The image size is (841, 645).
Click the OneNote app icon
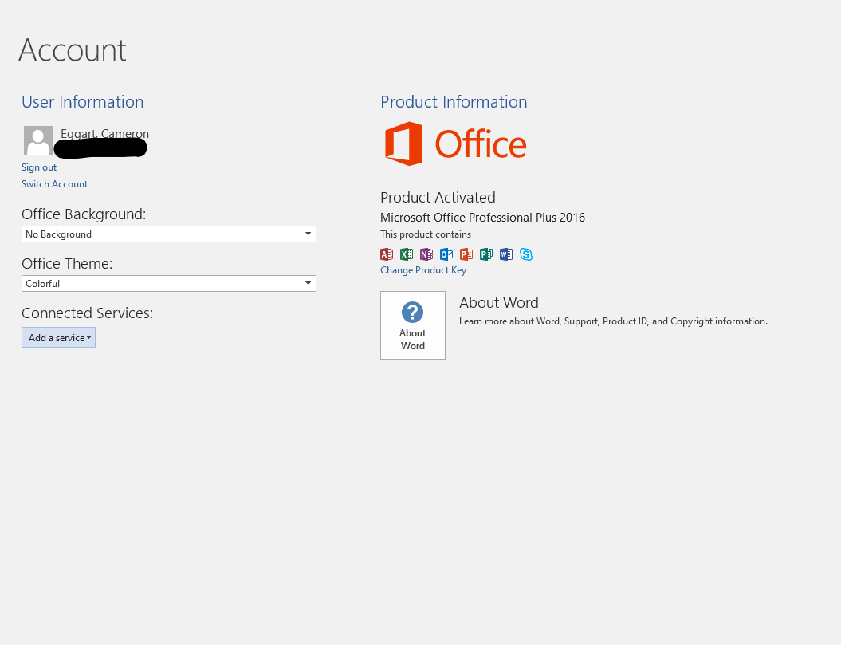click(x=426, y=254)
